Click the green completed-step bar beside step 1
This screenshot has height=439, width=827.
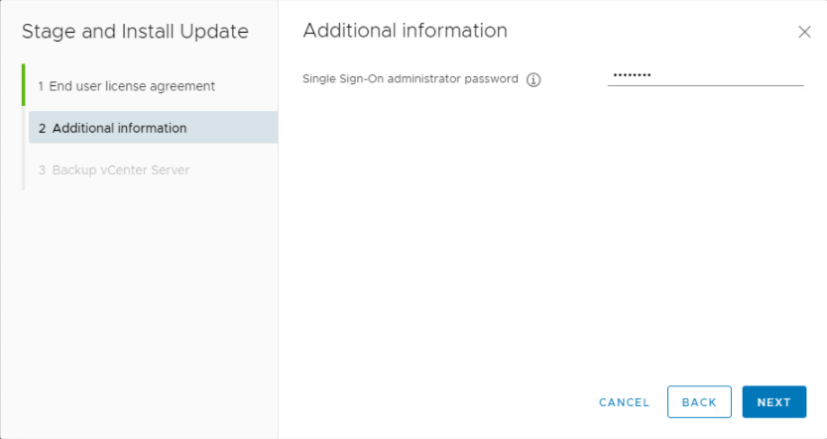coord(23,86)
